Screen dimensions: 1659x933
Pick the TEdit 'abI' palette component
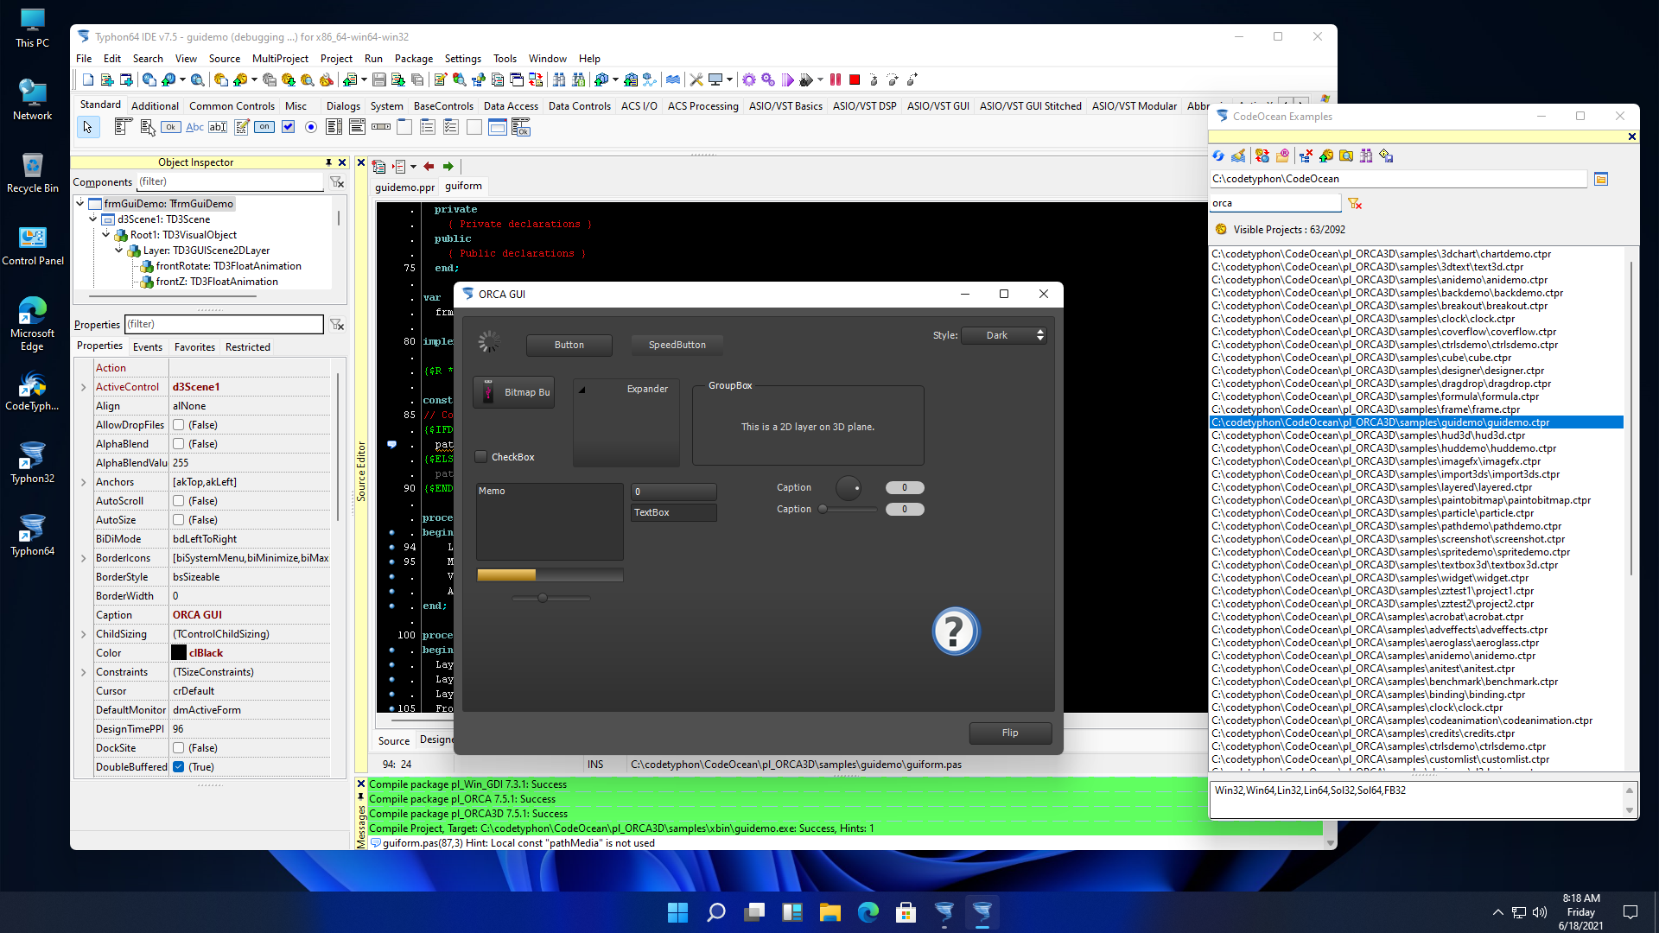[x=218, y=127]
